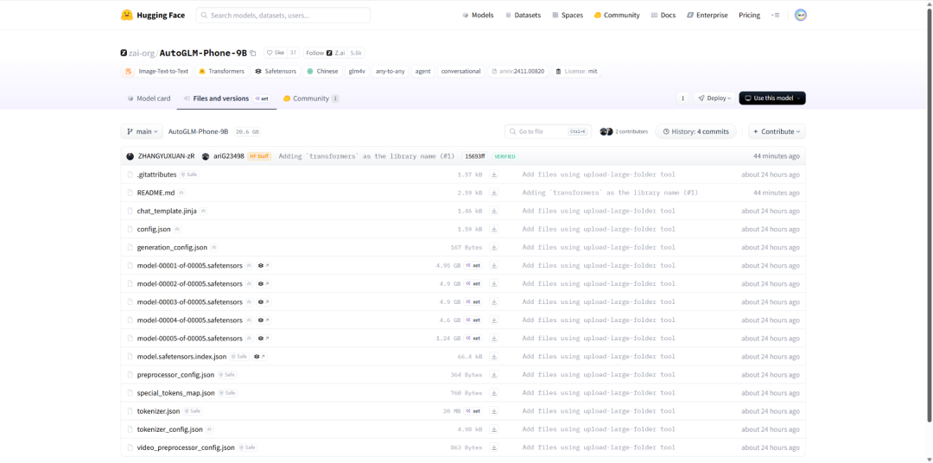
Task: Download tokenizer.json via the download icon
Action: click(x=494, y=411)
